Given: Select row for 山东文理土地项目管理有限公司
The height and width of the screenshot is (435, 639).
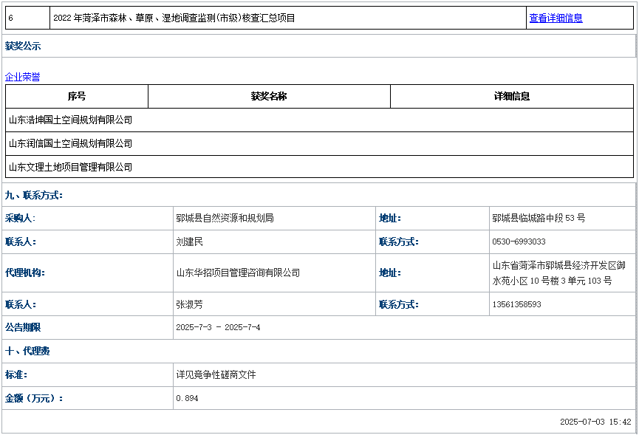Looking at the screenshot, I should click(68, 166).
